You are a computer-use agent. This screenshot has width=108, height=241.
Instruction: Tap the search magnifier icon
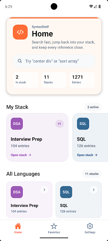(x=20, y=61)
